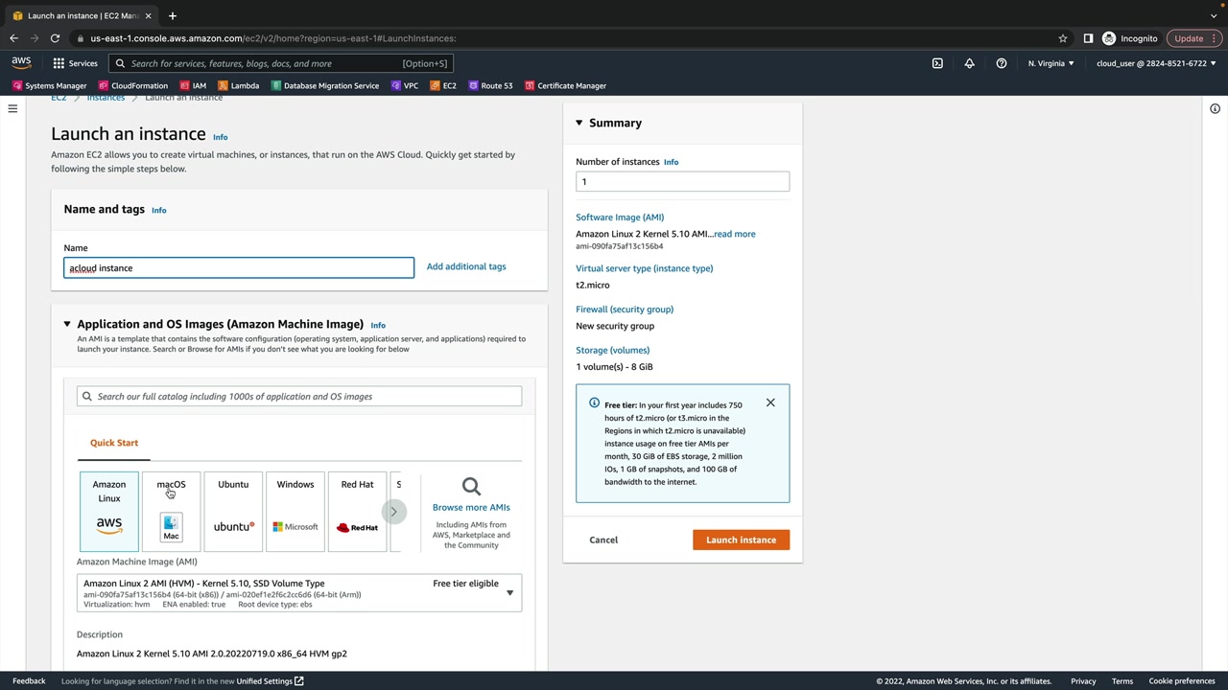
Task: Open Certificate Manager shortcut
Action: [565, 85]
